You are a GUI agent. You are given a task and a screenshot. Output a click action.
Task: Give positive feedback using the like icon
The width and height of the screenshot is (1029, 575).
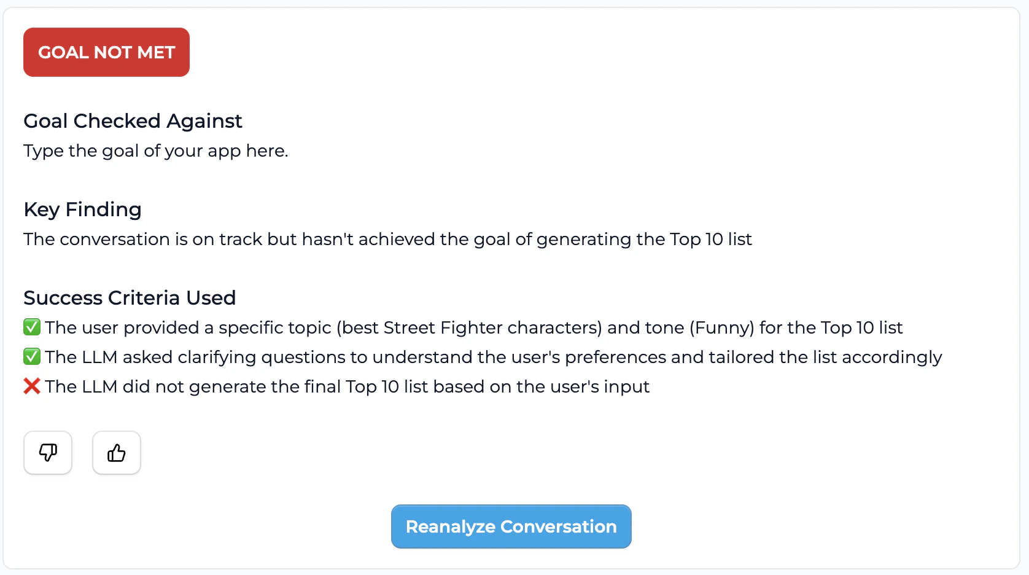tap(116, 453)
